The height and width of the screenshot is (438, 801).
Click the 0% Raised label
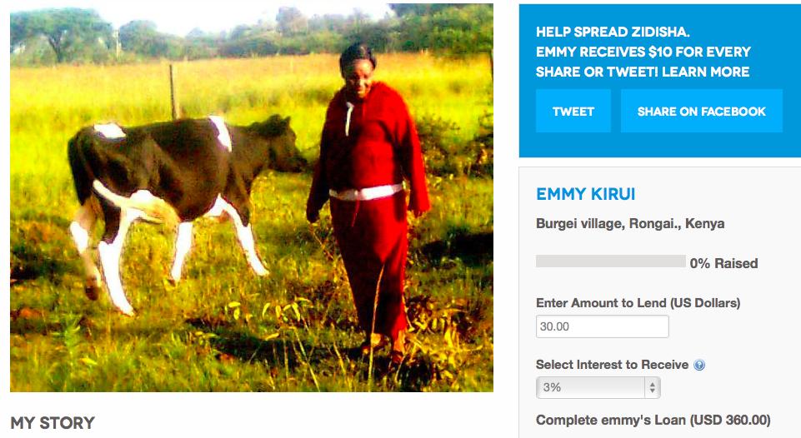click(x=723, y=263)
